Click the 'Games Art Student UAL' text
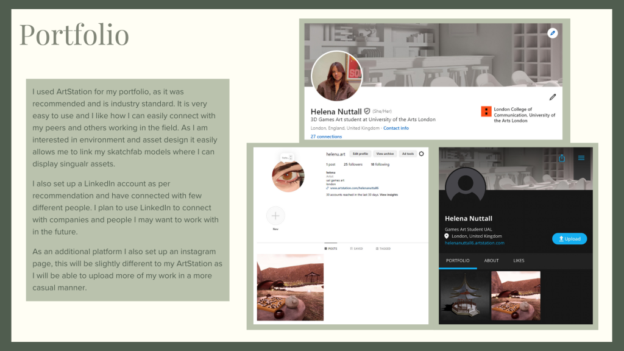The image size is (624, 351). (x=469, y=229)
